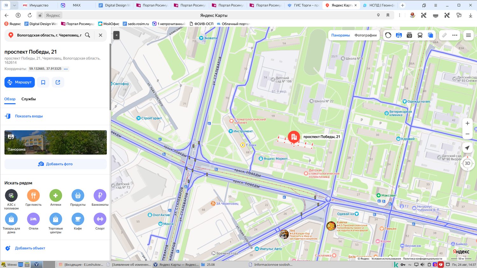Image resolution: width=477 pixels, height=268 pixels.
Task: Click the address search input field
Action: 49,35
